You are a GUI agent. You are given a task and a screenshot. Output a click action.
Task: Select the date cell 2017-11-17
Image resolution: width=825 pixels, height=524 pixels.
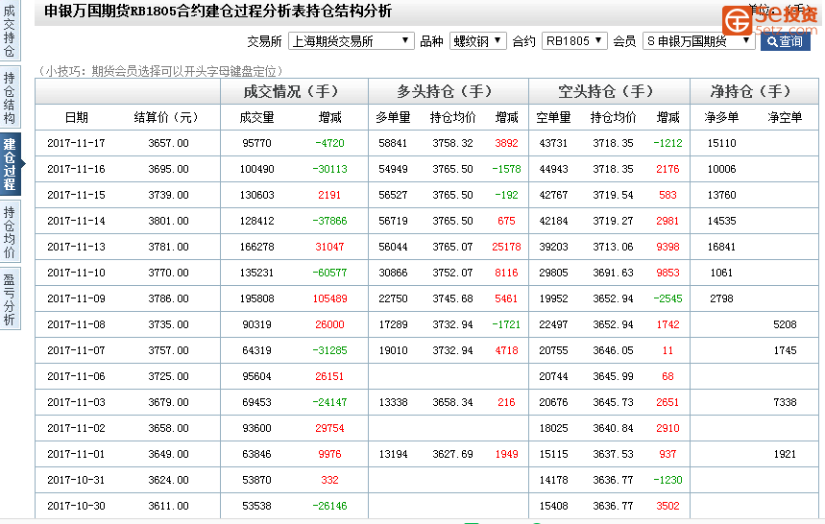pyautogui.click(x=76, y=143)
